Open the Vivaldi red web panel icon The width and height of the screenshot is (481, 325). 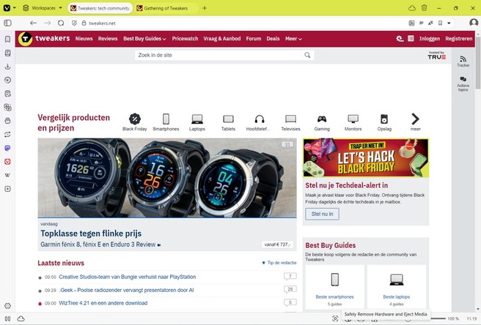(7, 162)
